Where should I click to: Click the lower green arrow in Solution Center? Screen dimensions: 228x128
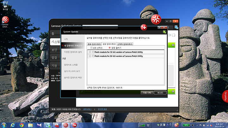click(x=173, y=92)
